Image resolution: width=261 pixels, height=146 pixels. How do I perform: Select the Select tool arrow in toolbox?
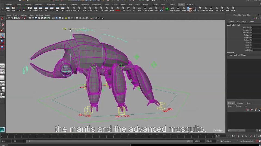(2, 18)
